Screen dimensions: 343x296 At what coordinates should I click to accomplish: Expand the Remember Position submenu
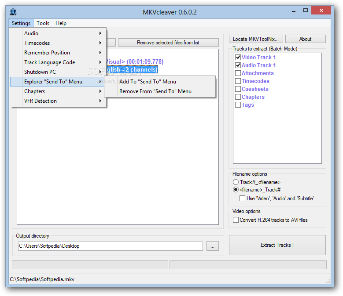coord(58,53)
